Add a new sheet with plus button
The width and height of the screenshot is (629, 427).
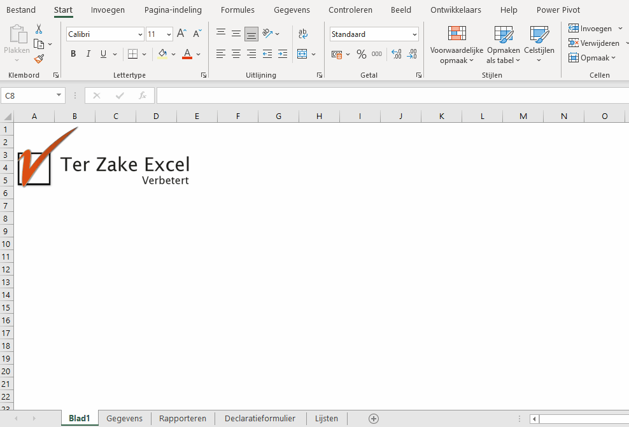[x=374, y=419]
